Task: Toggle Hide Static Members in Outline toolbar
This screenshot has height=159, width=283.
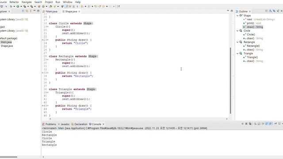Action: pyautogui.click(x=278, y=11)
